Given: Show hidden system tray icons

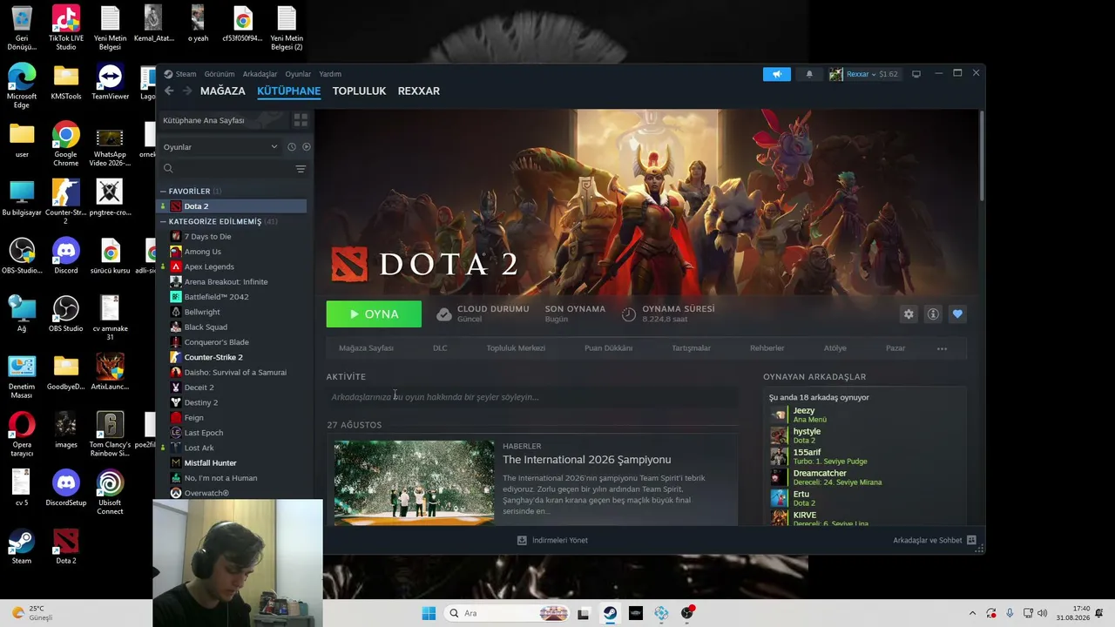Looking at the screenshot, I should pos(972,613).
